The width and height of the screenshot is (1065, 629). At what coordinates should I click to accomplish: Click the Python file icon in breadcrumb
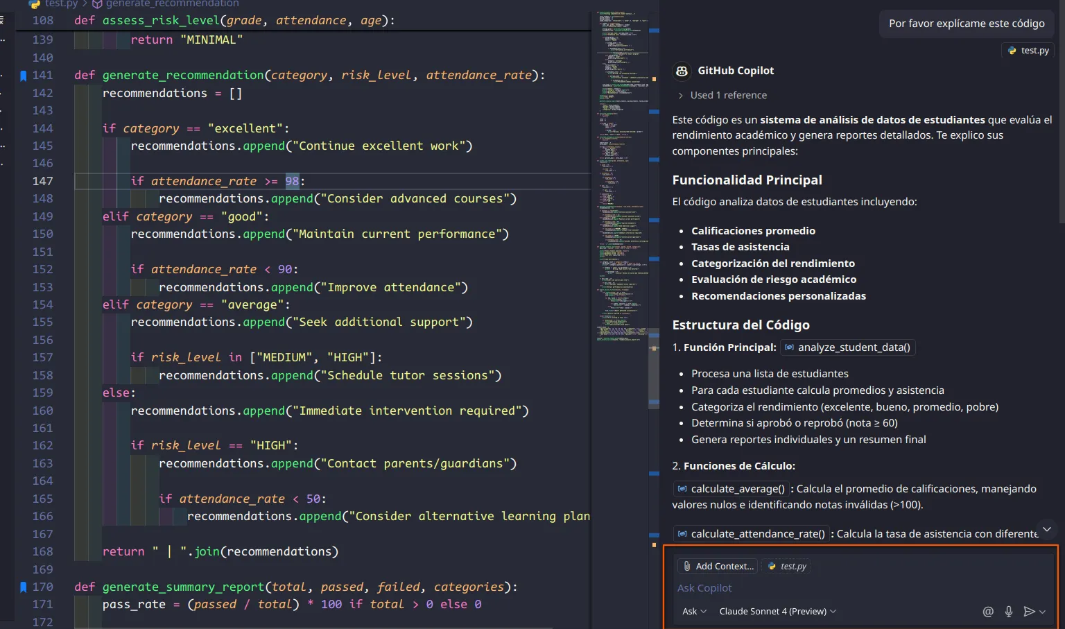point(35,3)
